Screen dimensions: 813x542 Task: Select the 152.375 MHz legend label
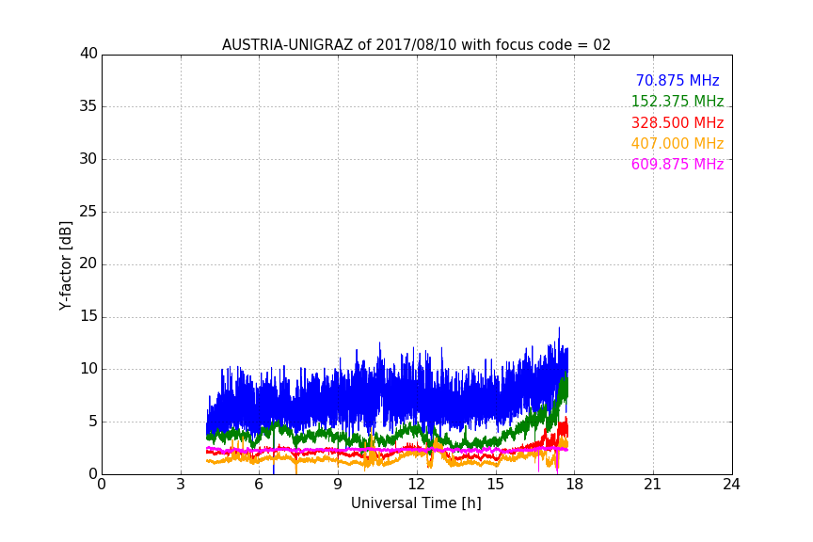coord(677,101)
